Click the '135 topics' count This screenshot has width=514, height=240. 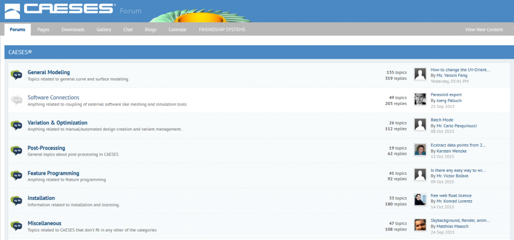point(397,72)
